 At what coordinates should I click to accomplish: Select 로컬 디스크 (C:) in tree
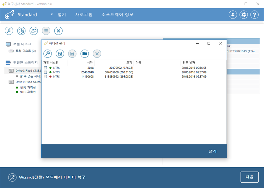coord(25,51)
